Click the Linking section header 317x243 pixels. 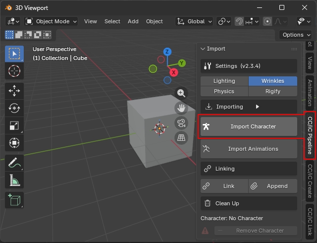(x=249, y=169)
